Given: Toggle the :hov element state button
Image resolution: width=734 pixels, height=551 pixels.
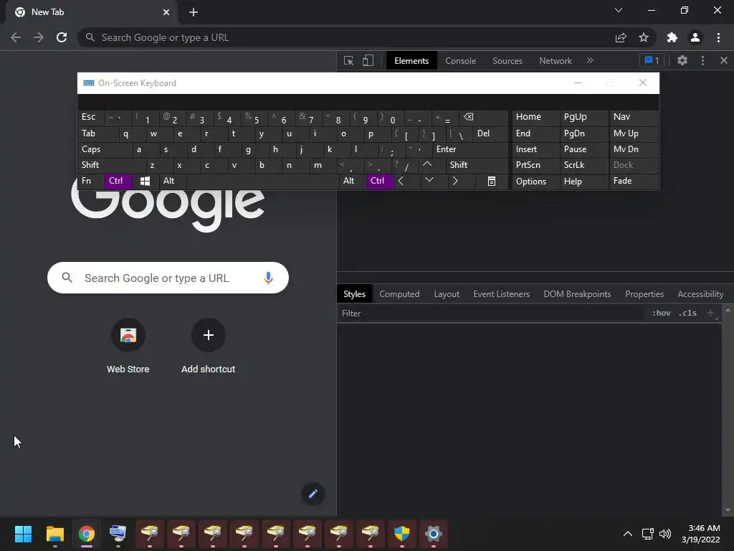Looking at the screenshot, I should coord(662,313).
